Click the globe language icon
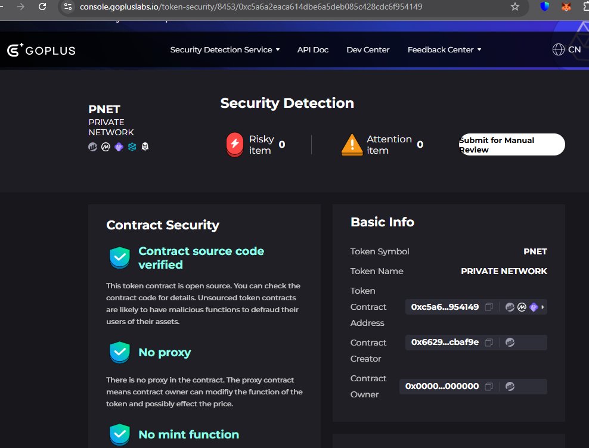The image size is (589, 448). click(x=558, y=49)
